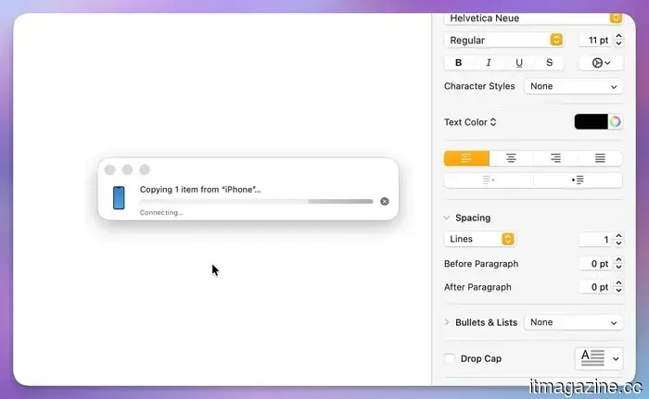Image resolution: width=649 pixels, height=399 pixels.
Task: Open the Text Color type selector
Action: 470,122
